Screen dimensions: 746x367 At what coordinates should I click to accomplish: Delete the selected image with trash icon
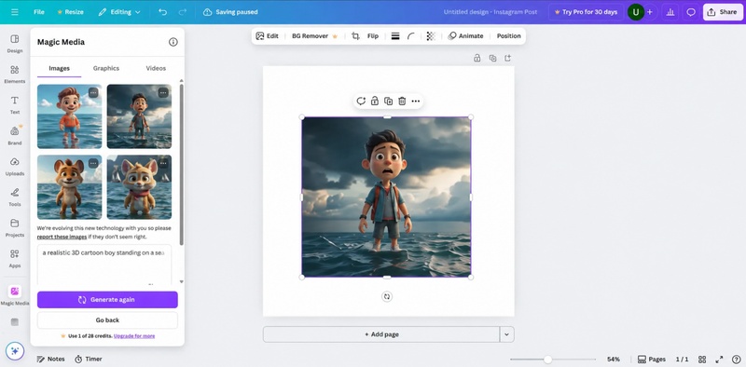(x=402, y=101)
